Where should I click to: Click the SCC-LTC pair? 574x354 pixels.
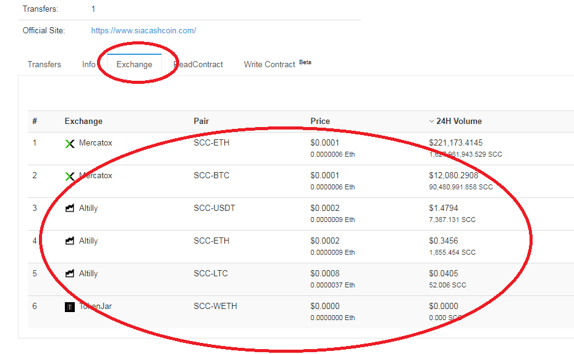[211, 274]
